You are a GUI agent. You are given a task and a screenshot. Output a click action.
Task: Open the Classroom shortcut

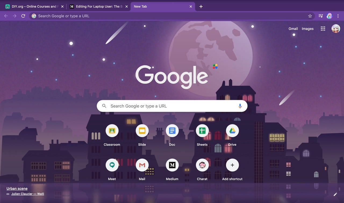(x=112, y=131)
